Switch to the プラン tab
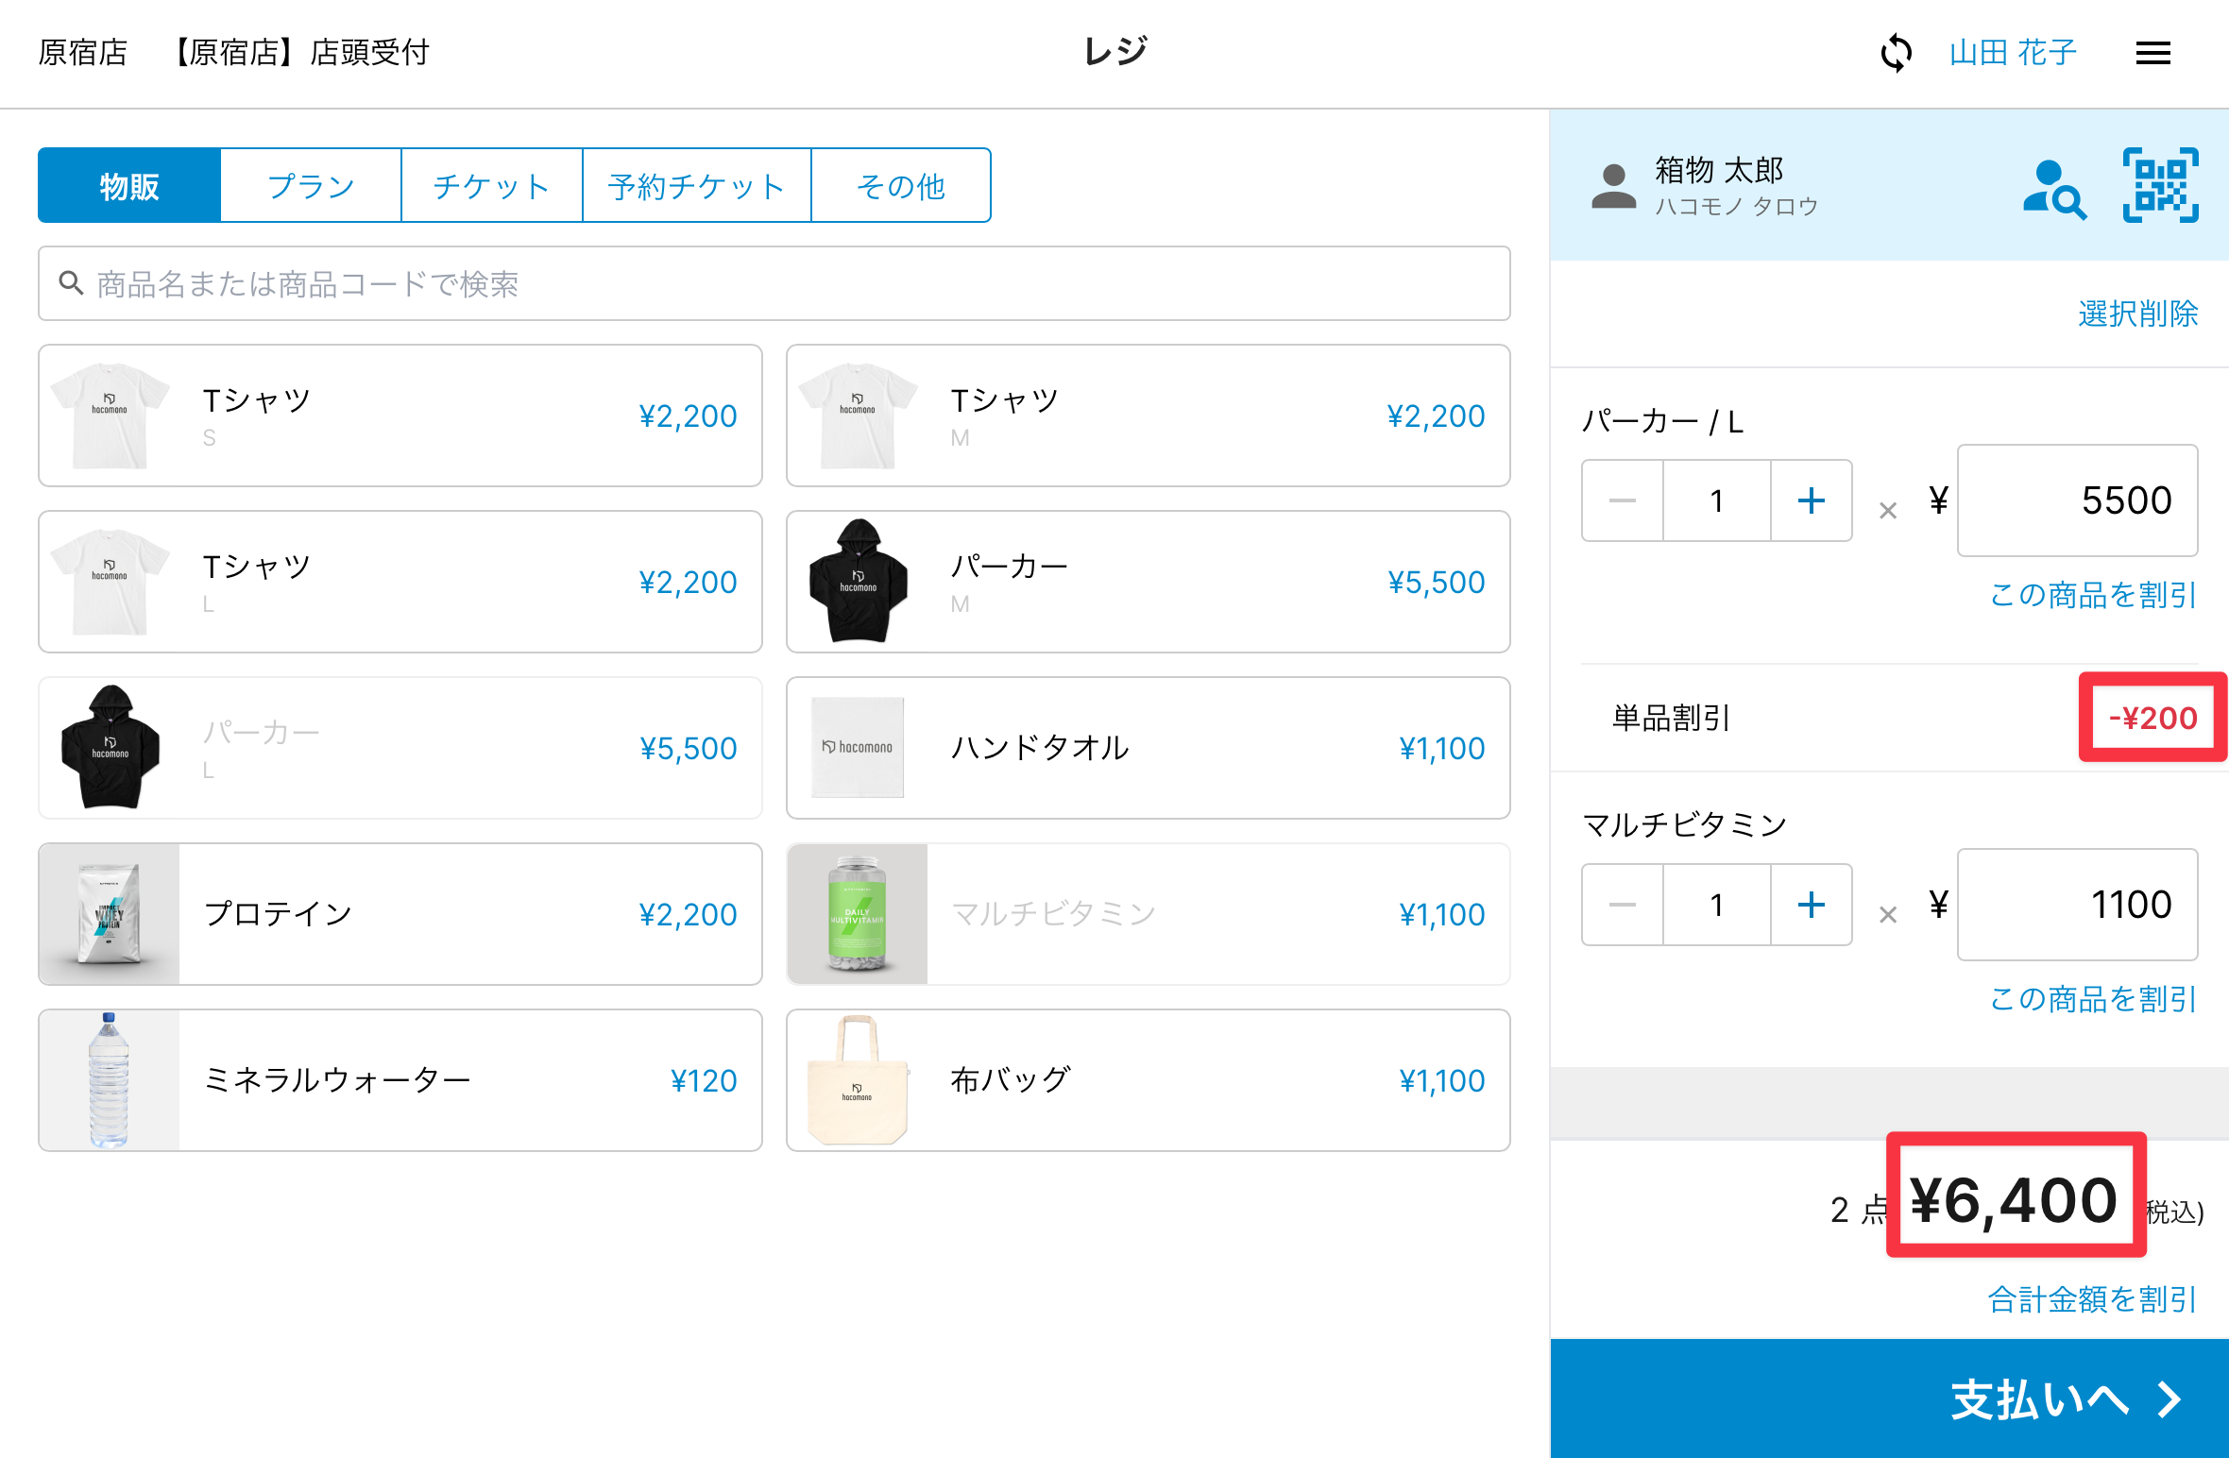 click(311, 186)
